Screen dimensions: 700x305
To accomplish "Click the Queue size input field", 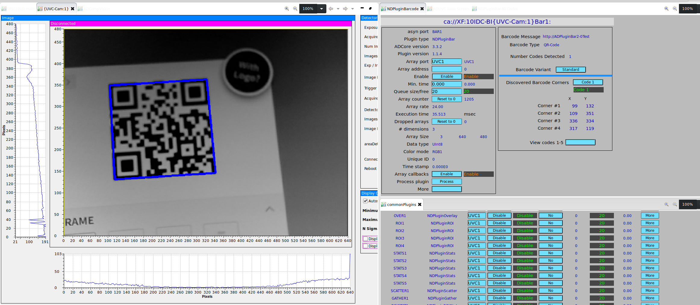I will (x=447, y=92).
